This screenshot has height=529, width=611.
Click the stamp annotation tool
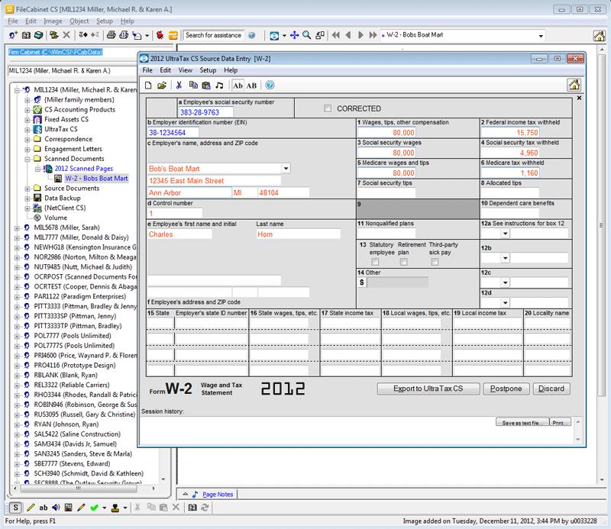click(x=116, y=508)
